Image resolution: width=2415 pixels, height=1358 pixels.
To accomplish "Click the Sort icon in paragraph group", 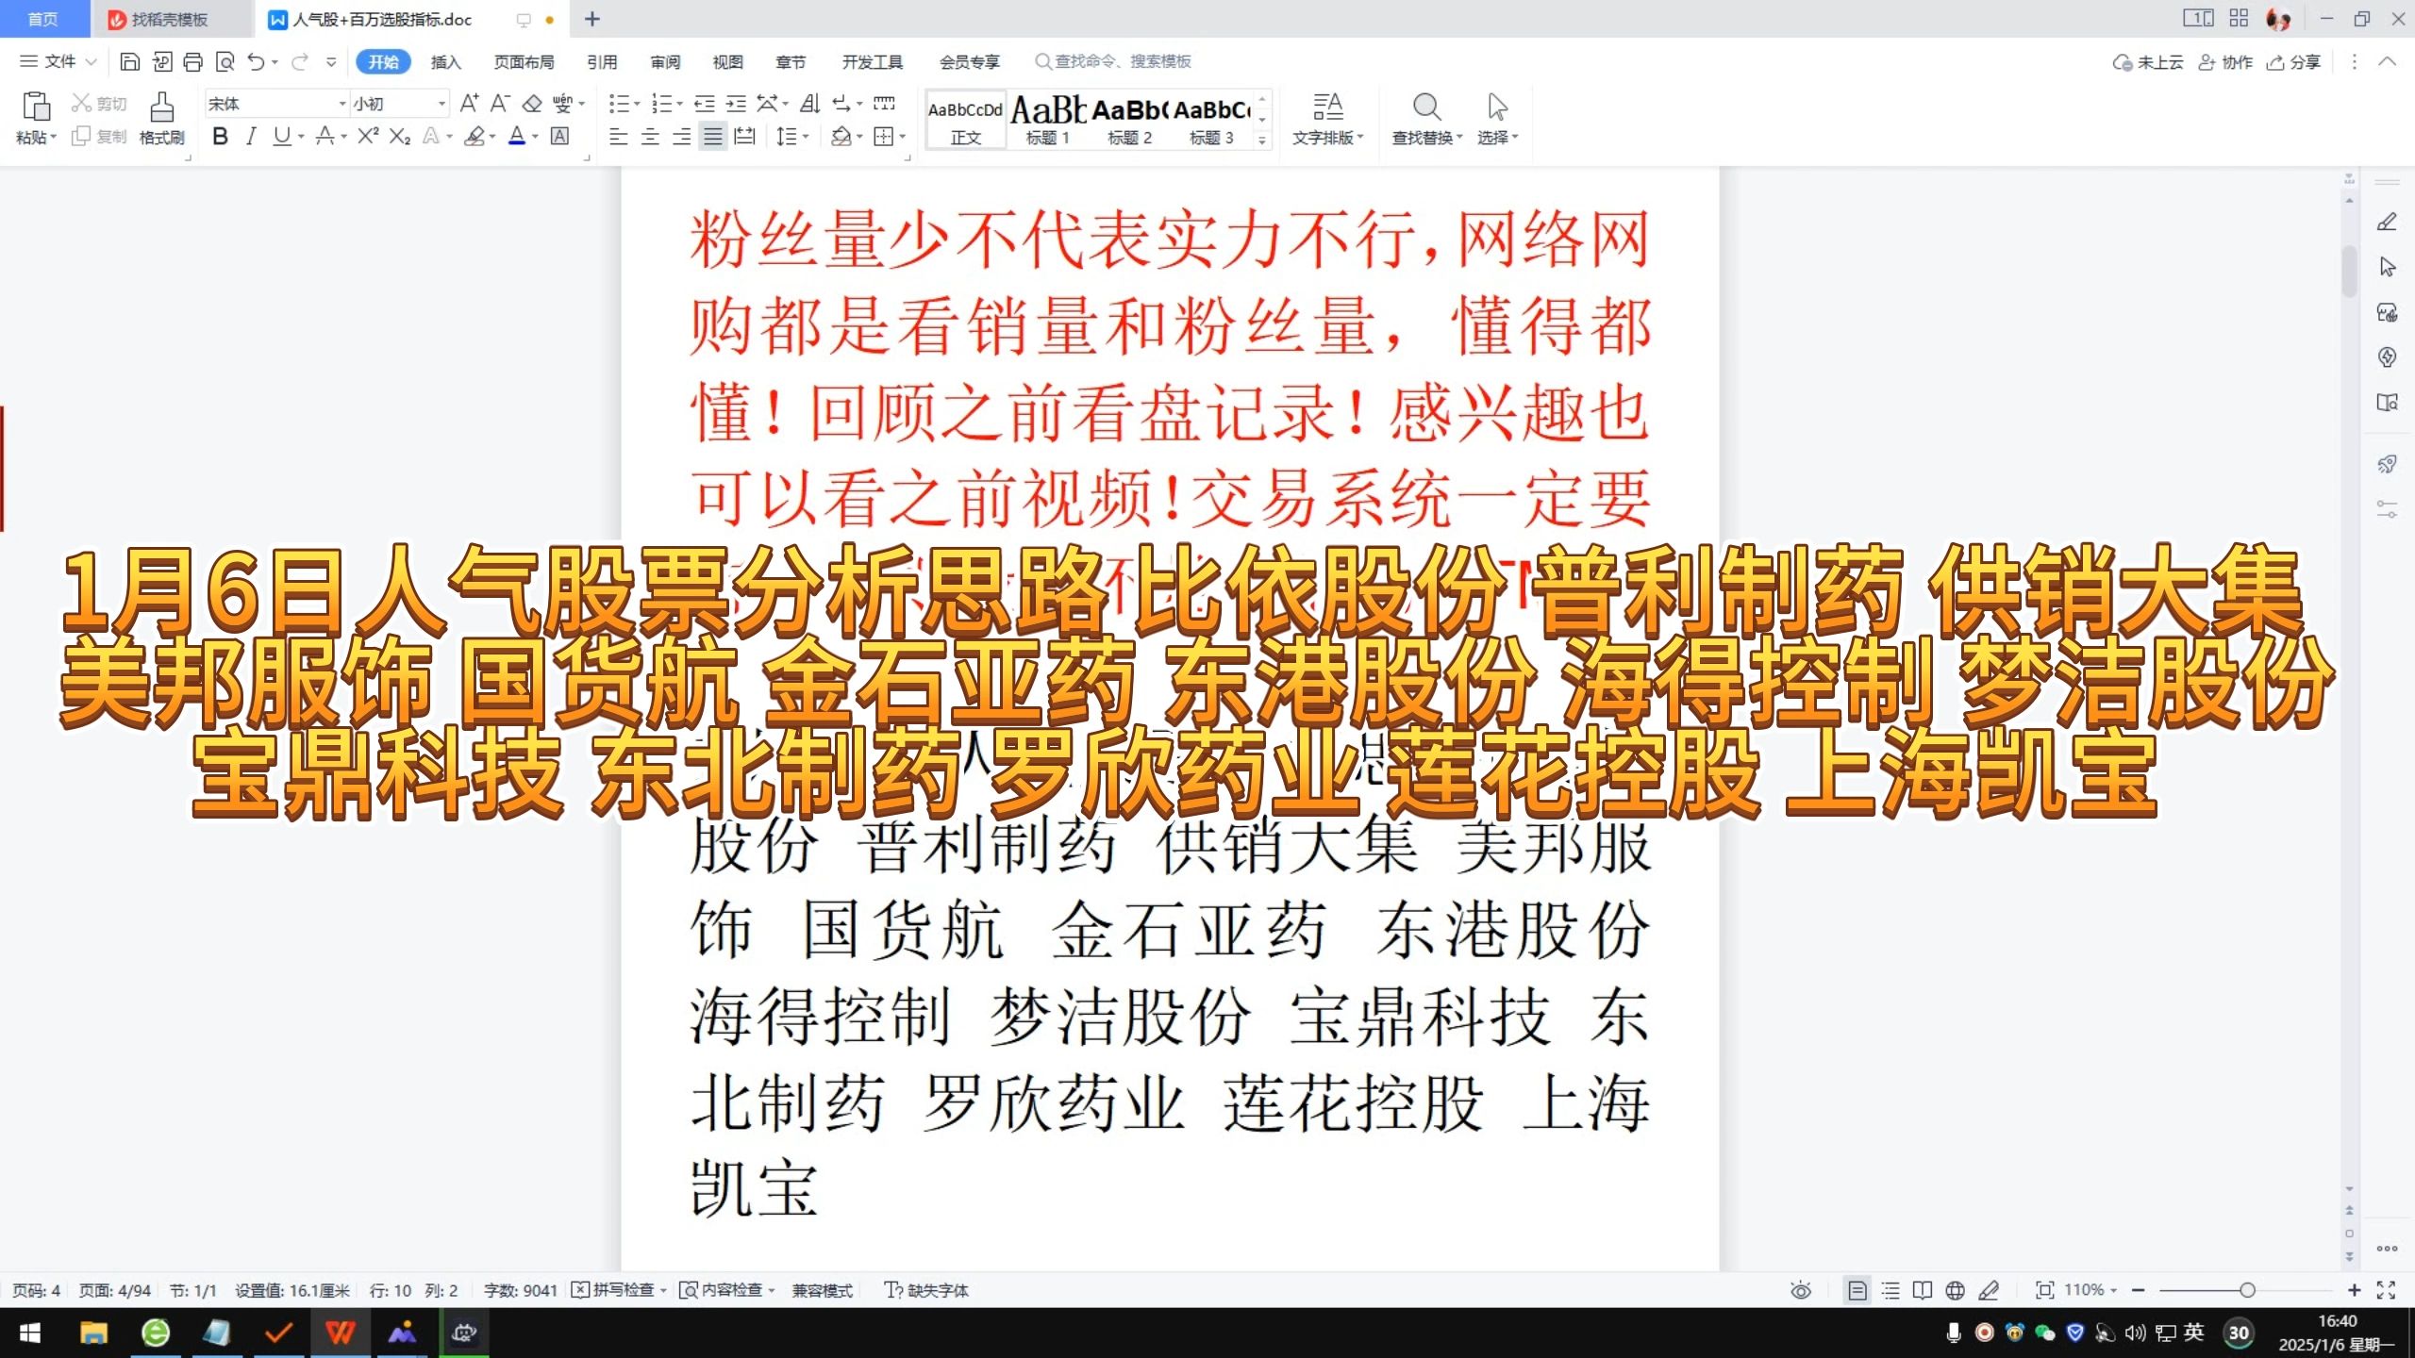I will [x=809, y=103].
